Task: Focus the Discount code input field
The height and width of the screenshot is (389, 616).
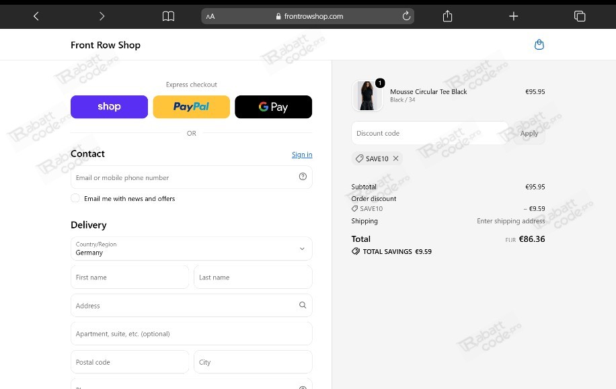Action: click(x=430, y=133)
